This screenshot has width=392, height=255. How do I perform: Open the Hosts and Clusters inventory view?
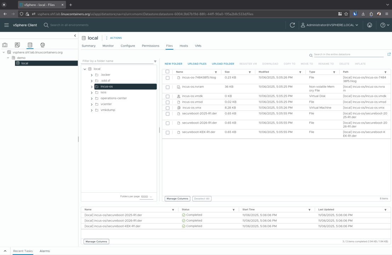(5, 45)
